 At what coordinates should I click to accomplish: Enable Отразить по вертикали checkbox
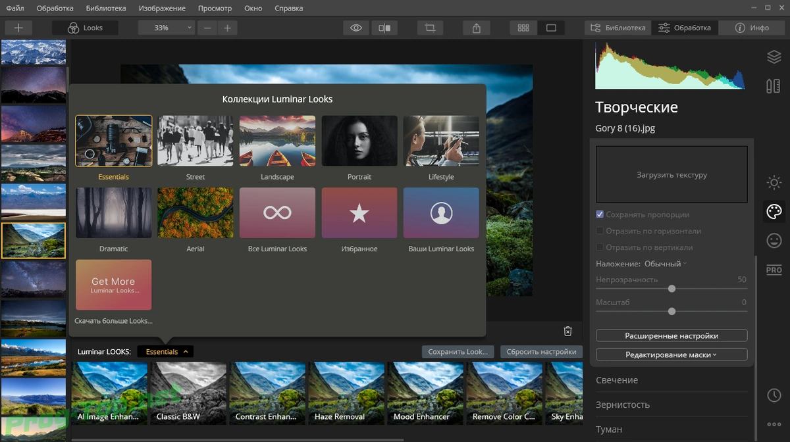point(600,247)
